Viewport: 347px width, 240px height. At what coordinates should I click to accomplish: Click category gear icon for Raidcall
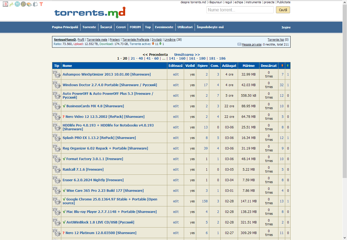(x=57, y=169)
